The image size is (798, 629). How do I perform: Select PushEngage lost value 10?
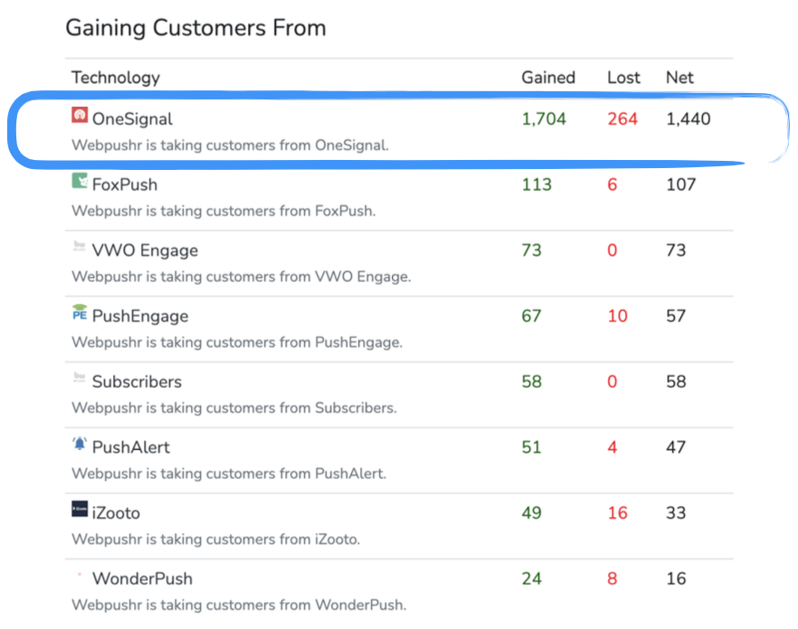tap(617, 315)
